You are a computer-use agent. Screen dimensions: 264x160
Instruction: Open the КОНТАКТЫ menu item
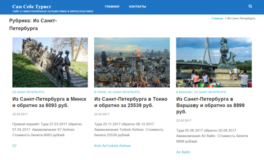(x=137, y=7)
